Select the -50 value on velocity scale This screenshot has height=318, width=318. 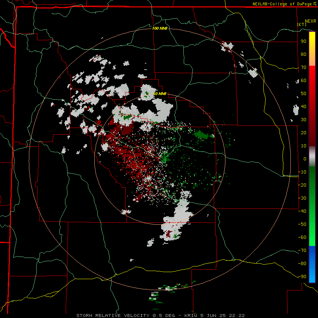[x=302, y=224]
